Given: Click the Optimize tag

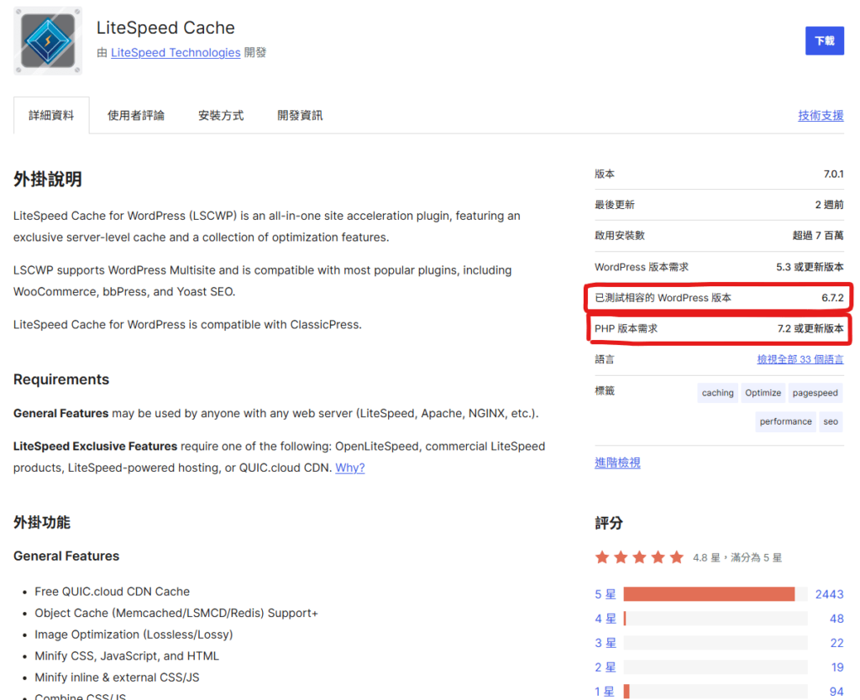Looking at the screenshot, I should (763, 393).
